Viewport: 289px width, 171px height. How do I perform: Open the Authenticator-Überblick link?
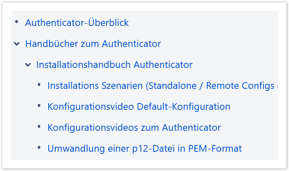click(x=77, y=23)
